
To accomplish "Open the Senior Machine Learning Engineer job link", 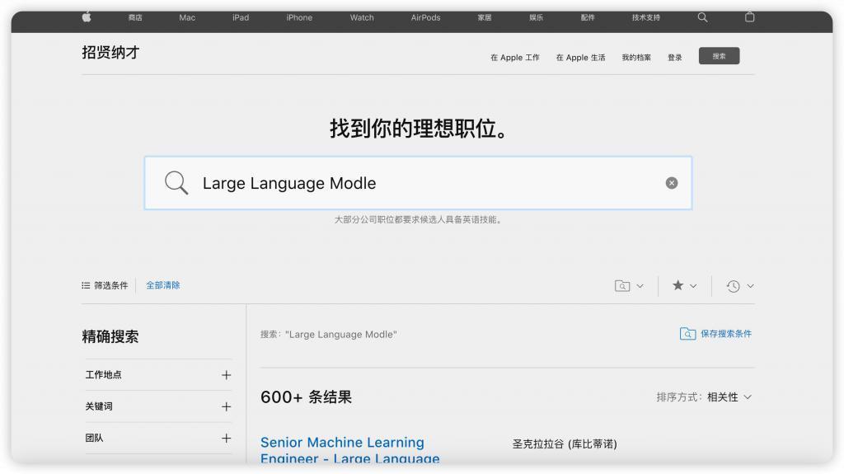I will click(349, 450).
